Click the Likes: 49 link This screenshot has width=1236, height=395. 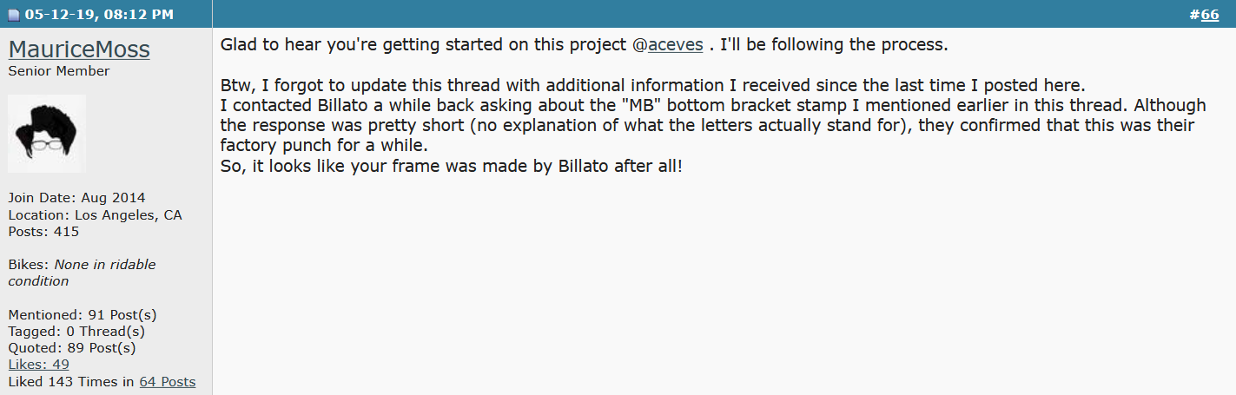38,365
